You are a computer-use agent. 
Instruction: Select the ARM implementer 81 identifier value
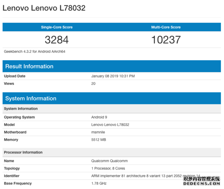tap(146, 176)
